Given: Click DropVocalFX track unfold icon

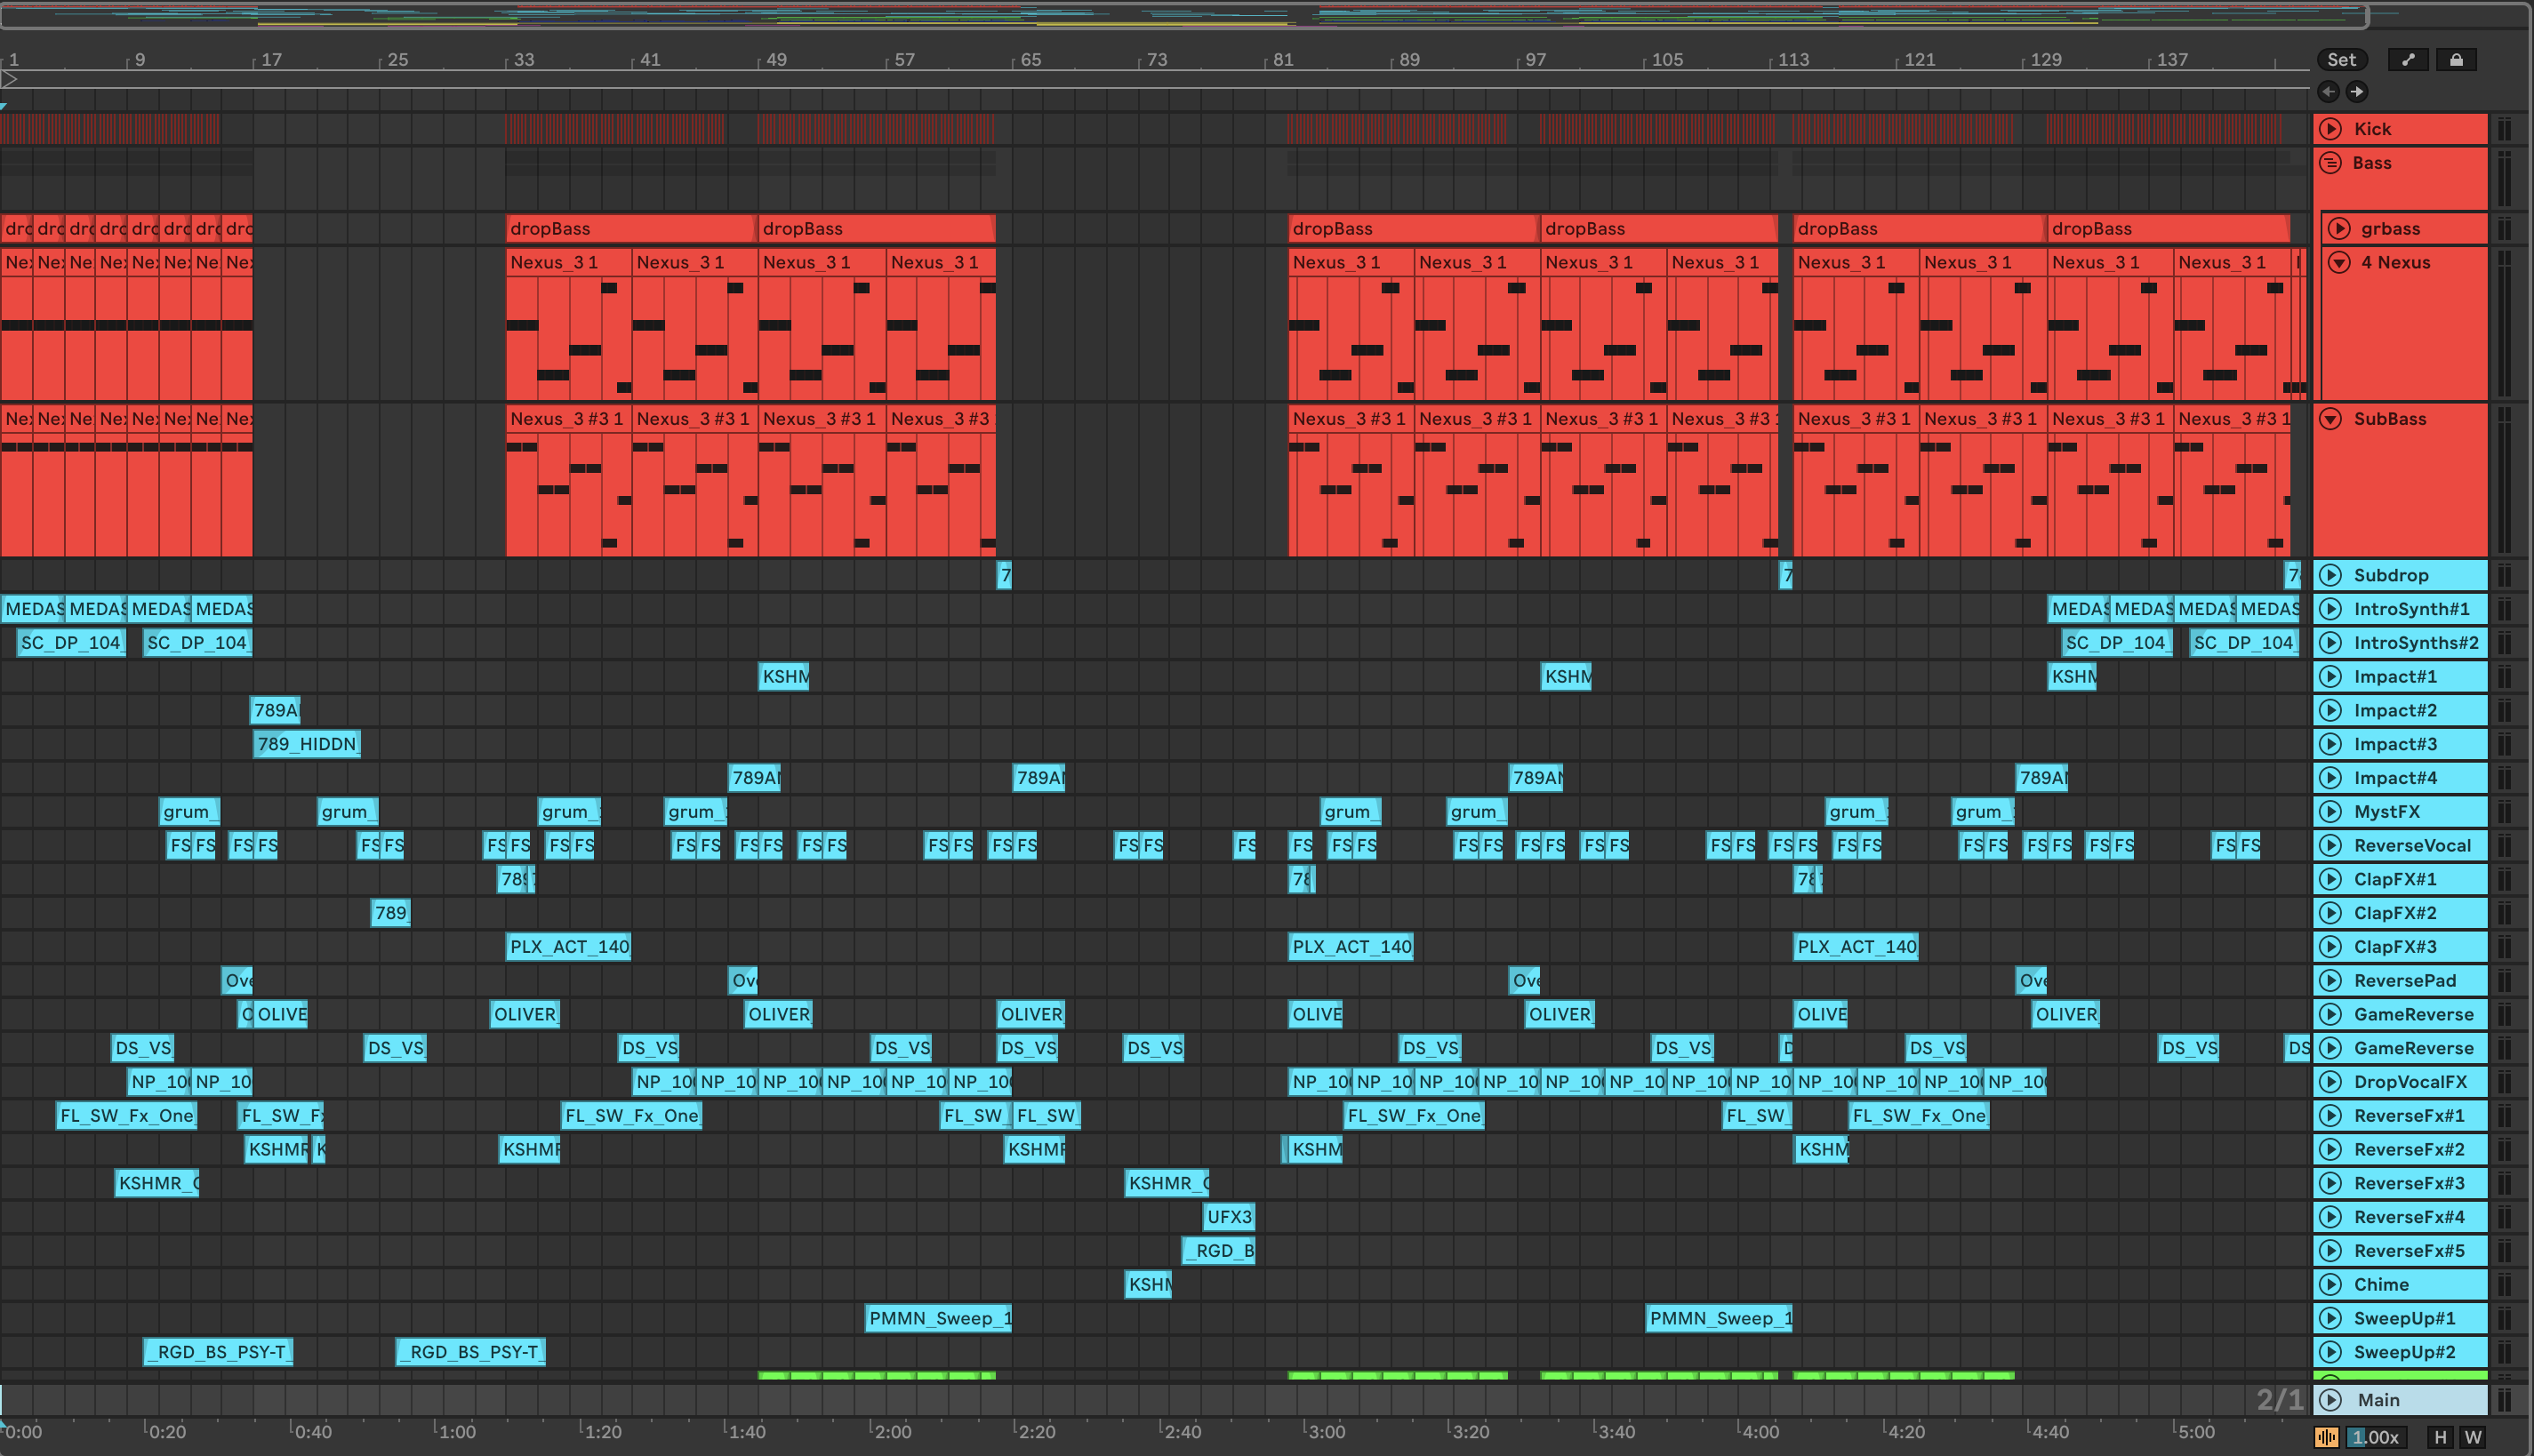Looking at the screenshot, I should point(2330,1082).
